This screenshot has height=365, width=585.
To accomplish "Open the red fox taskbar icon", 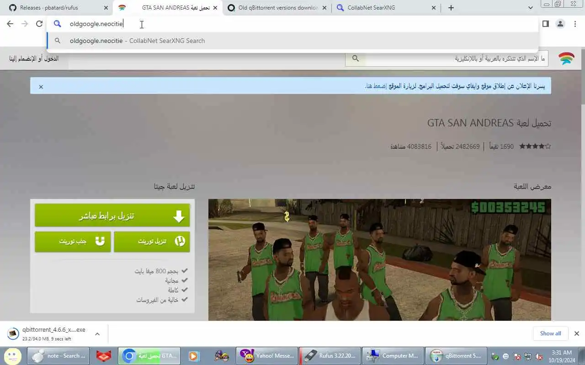I will click(x=104, y=356).
